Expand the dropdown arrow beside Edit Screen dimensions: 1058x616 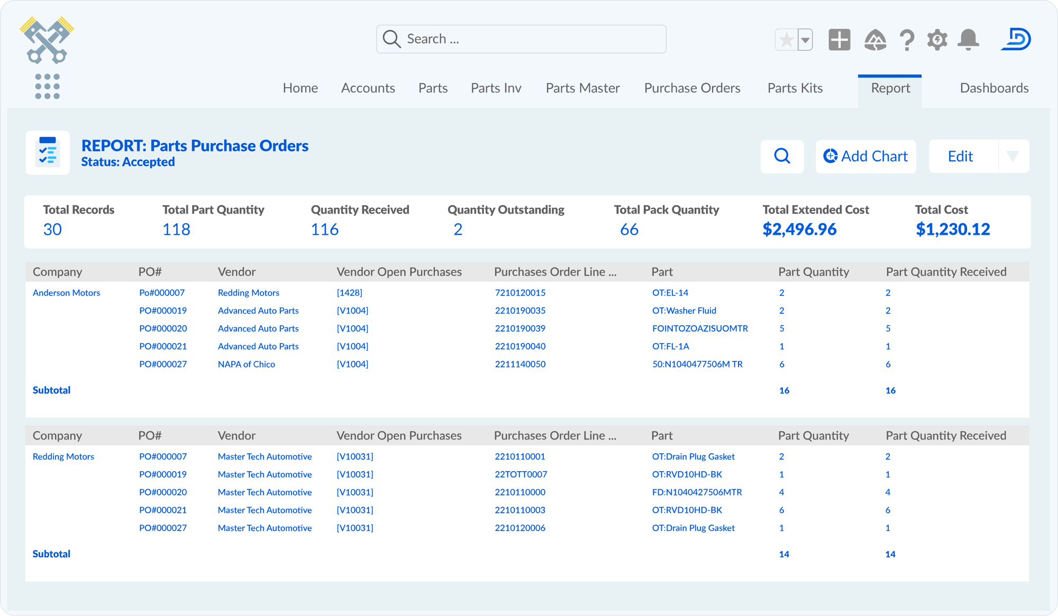coord(1013,157)
